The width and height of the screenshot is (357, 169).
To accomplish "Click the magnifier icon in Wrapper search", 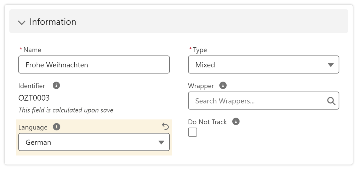I will tap(331, 101).
